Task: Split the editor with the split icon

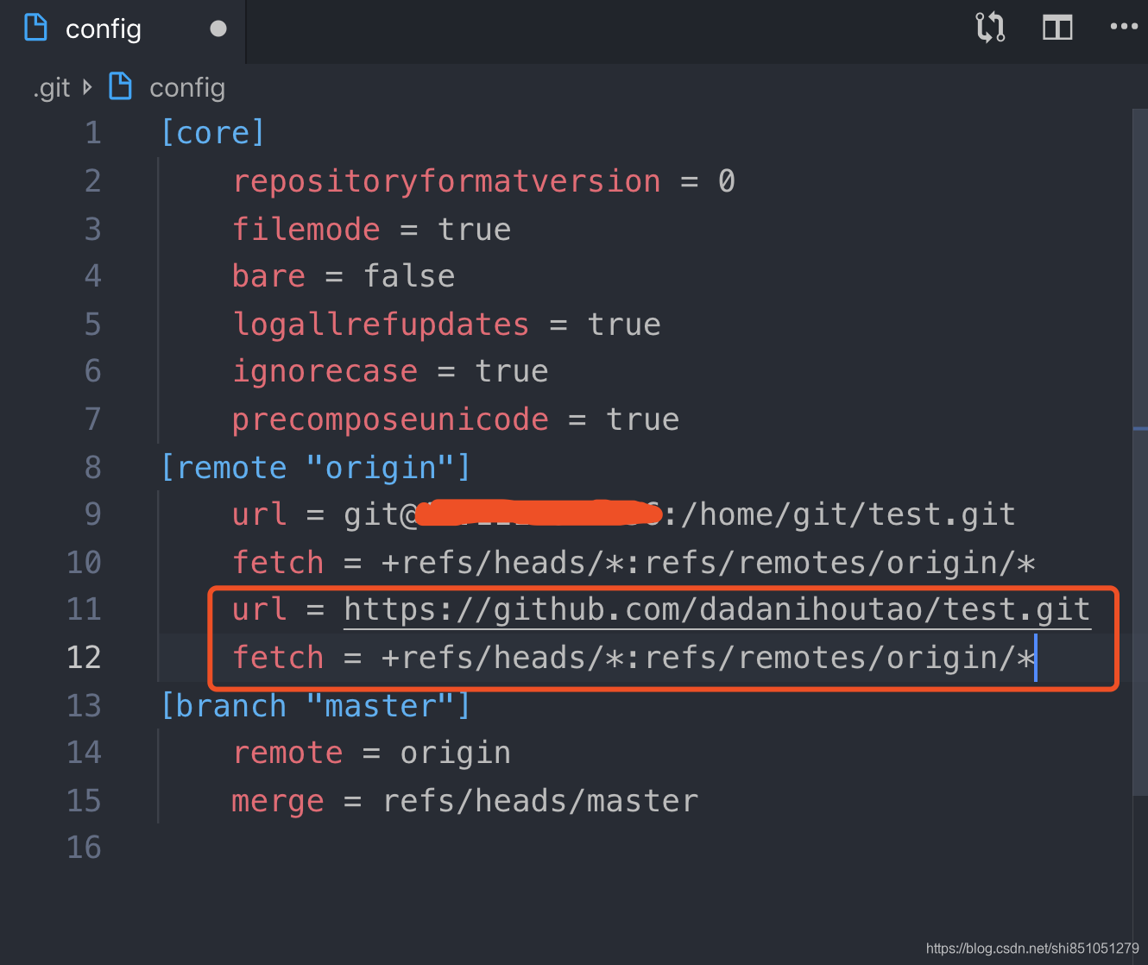Action: click(1057, 28)
